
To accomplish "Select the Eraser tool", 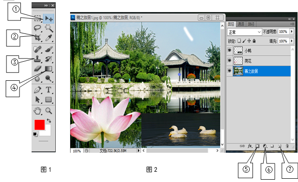I will 38,69.
